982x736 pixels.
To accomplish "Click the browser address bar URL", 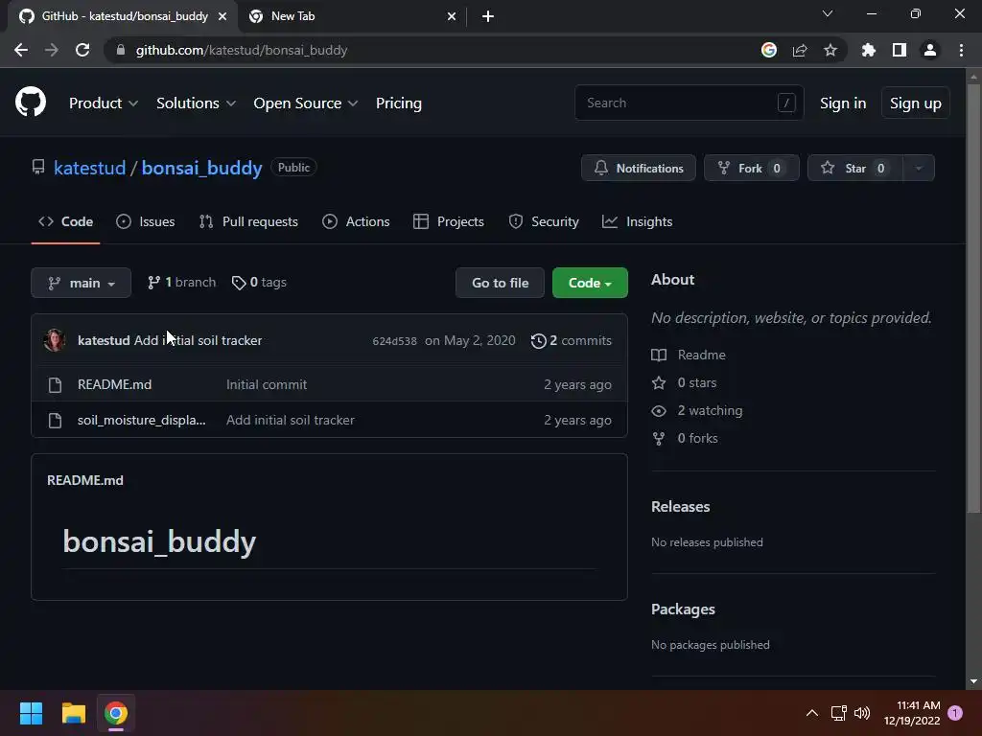I will [x=242, y=50].
